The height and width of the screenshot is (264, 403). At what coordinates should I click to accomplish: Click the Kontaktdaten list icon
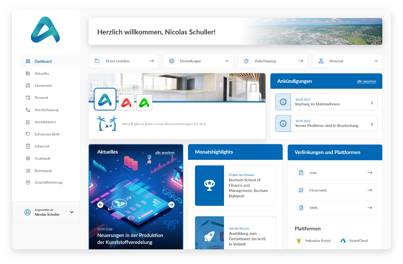(28, 122)
